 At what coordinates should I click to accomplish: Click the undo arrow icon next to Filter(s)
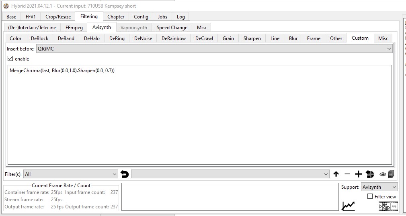point(125,174)
